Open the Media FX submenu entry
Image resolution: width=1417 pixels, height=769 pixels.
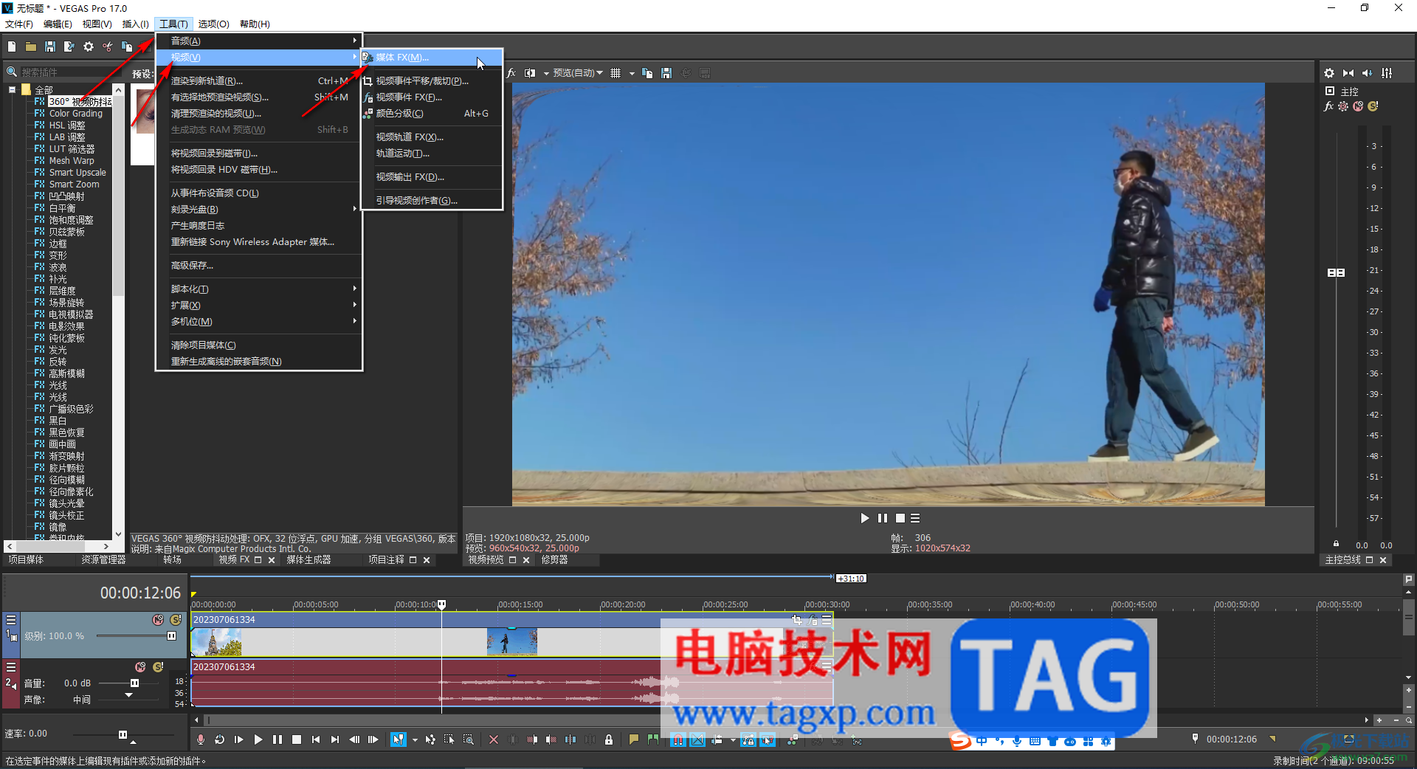[431, 57]
